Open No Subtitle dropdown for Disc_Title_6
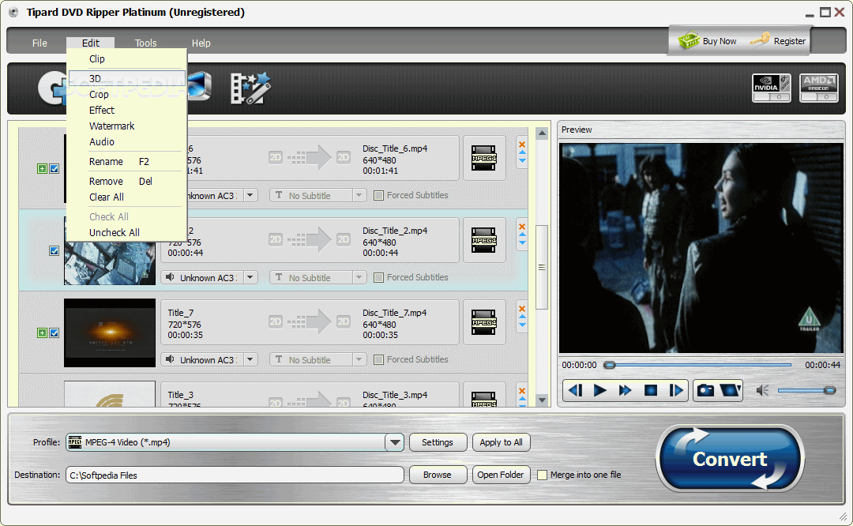The width and height of the screenshot is (853, 526). click(359, 195)
